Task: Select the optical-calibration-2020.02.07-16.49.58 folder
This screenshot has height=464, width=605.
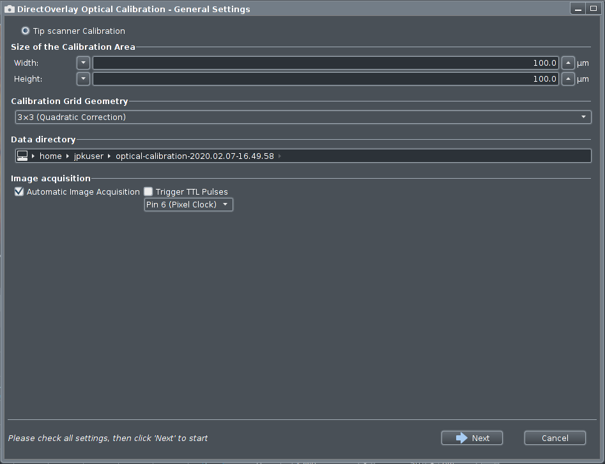Action: [195, 156]
